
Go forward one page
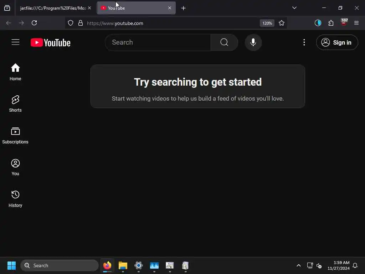pyautogui.click(x=21, y=23)
